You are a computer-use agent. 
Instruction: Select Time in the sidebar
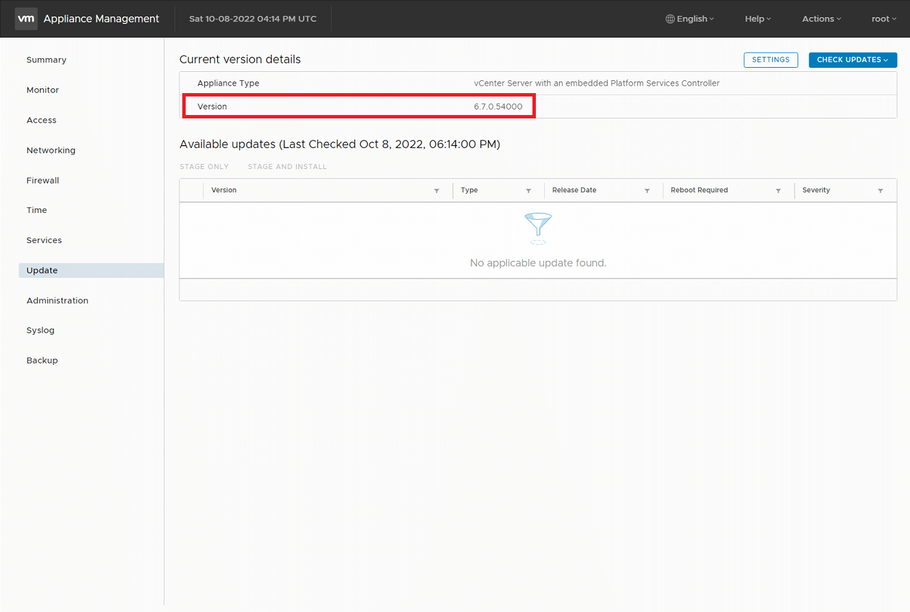tap(36, 210)
